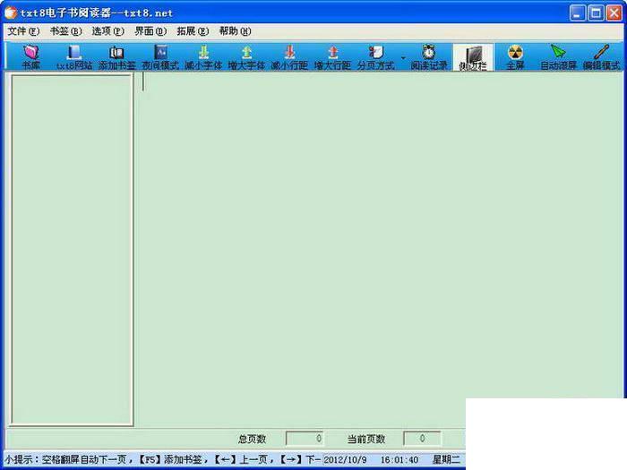Toggle the 侧边栏 sidebar button
This screenshot has height=470, width=627.
[473, 57]
